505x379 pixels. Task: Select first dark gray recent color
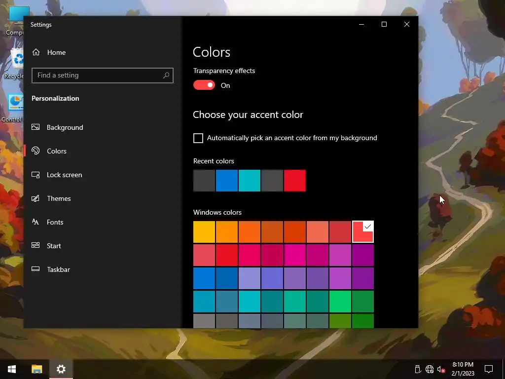point(204,181)
